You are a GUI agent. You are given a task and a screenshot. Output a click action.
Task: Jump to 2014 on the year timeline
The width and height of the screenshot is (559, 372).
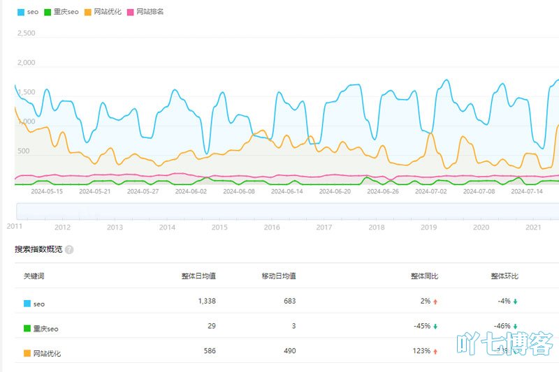167,227
